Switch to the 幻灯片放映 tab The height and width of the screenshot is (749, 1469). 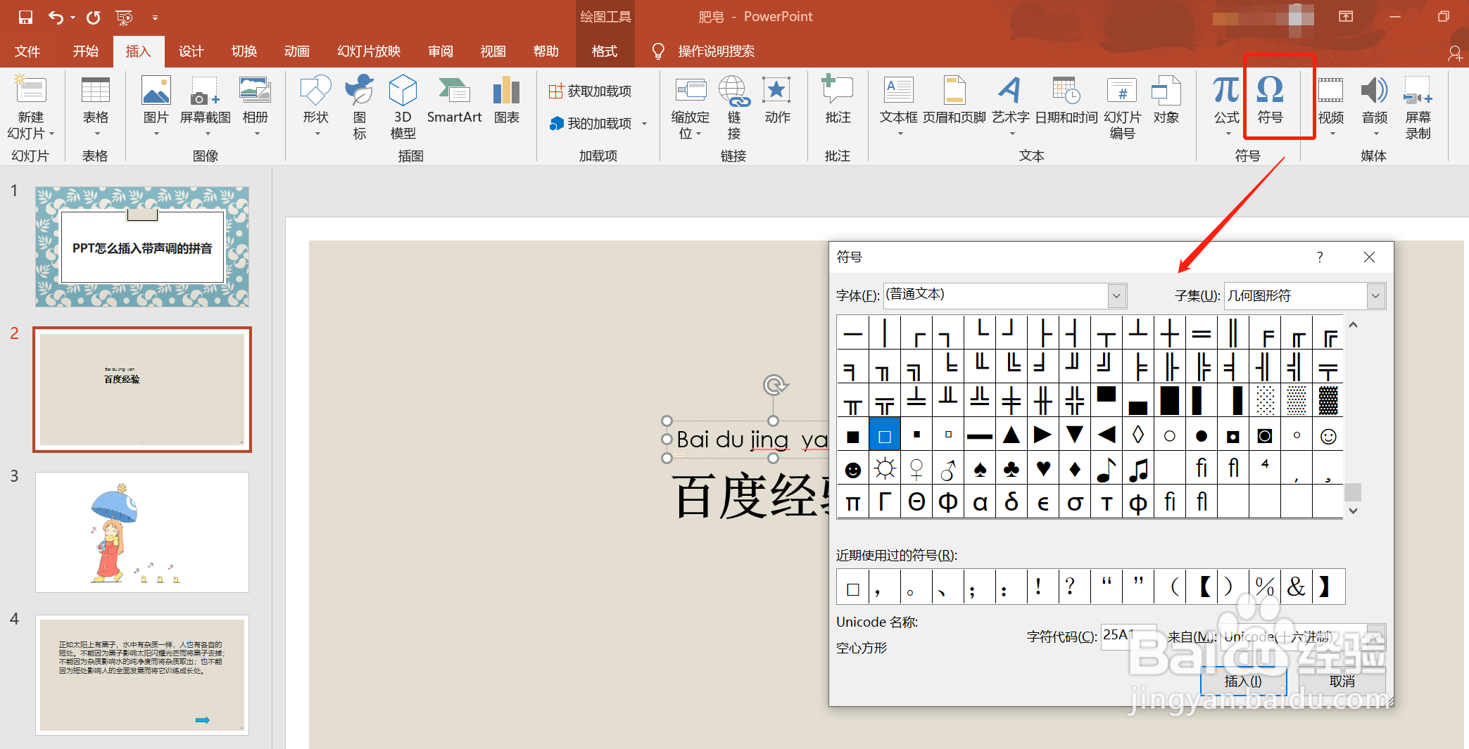click(369, 51)
